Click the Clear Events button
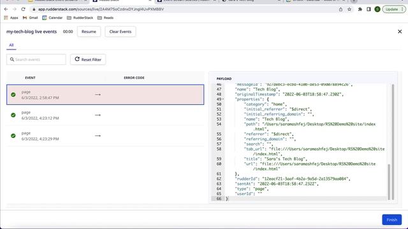 [x=120, y=31]
